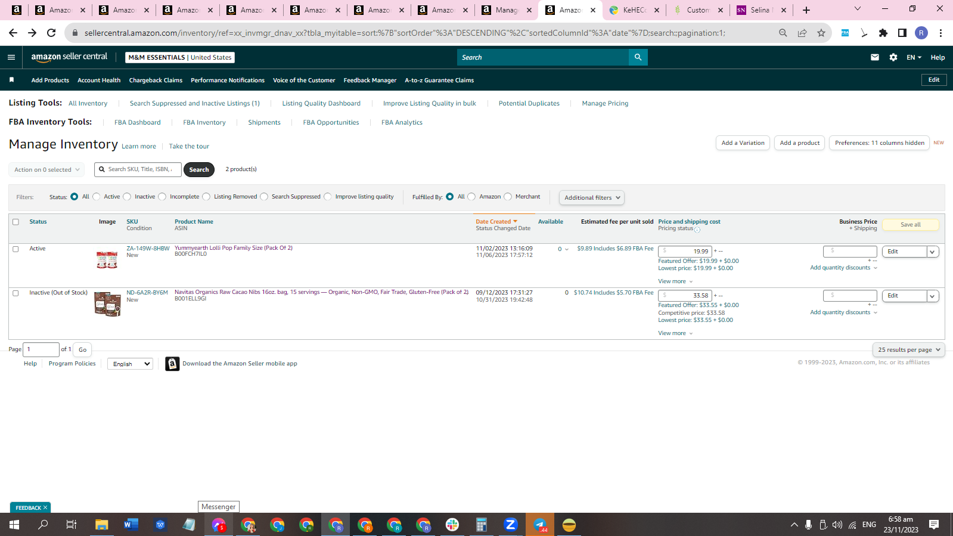Check the Yummyearth Lolli Pop row checkbox

(x=15, y=249)
